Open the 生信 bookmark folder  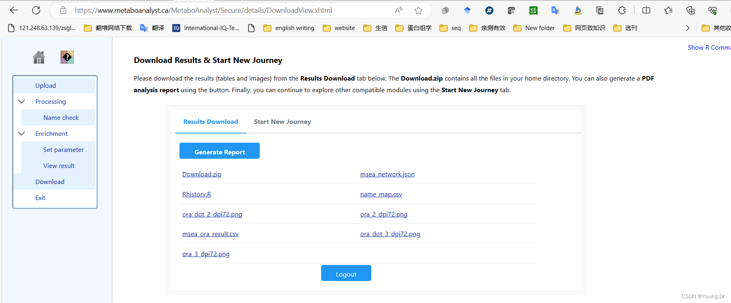click(x=375, y=28)
